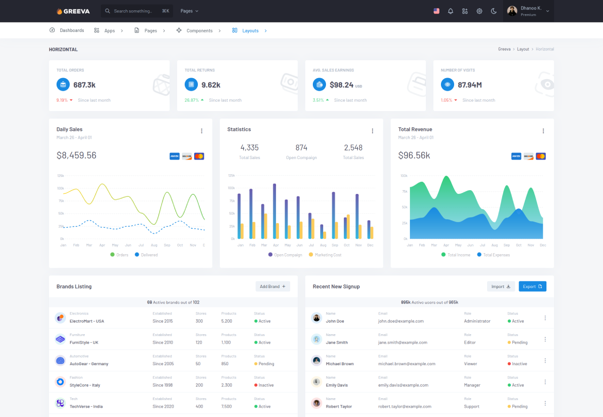The width and height of the screenshot is (603, 417).
Task: Open the Michael Brown row actions menu
Action: pos(545,361)
